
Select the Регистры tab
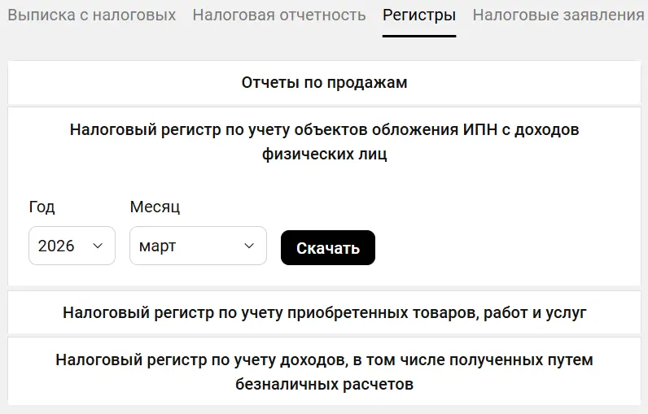click(x=419, y=15)
